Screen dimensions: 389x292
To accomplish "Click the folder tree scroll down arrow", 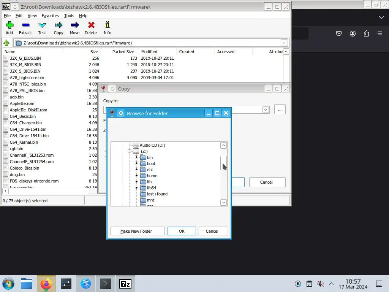I will (223, 202).
